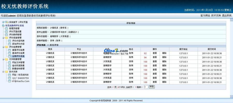
Task: Collapse the 评价结果管理 tree node
Action: tap(3, 47)
